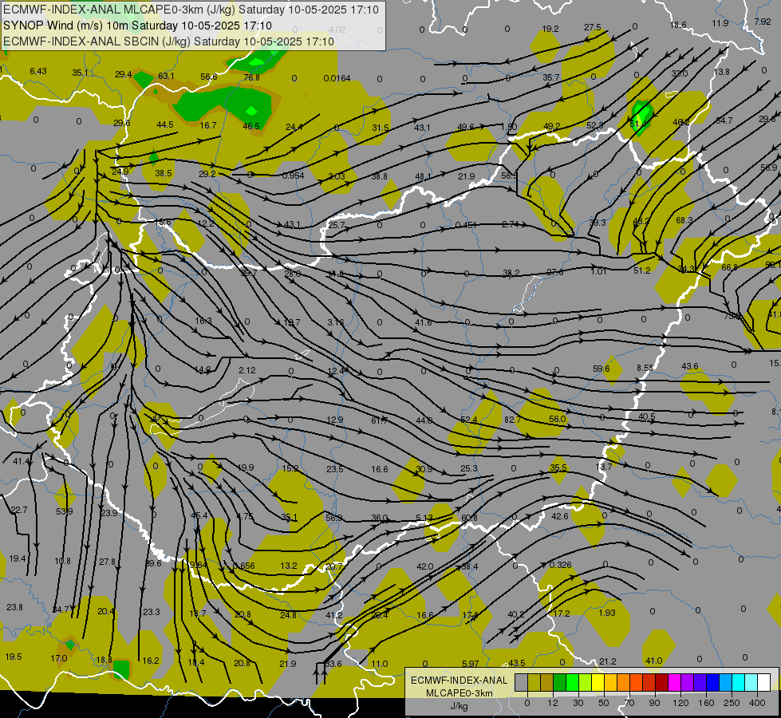Click the SBCIN title line in header
The image size is (781, 718).
(x=169, y=41)
